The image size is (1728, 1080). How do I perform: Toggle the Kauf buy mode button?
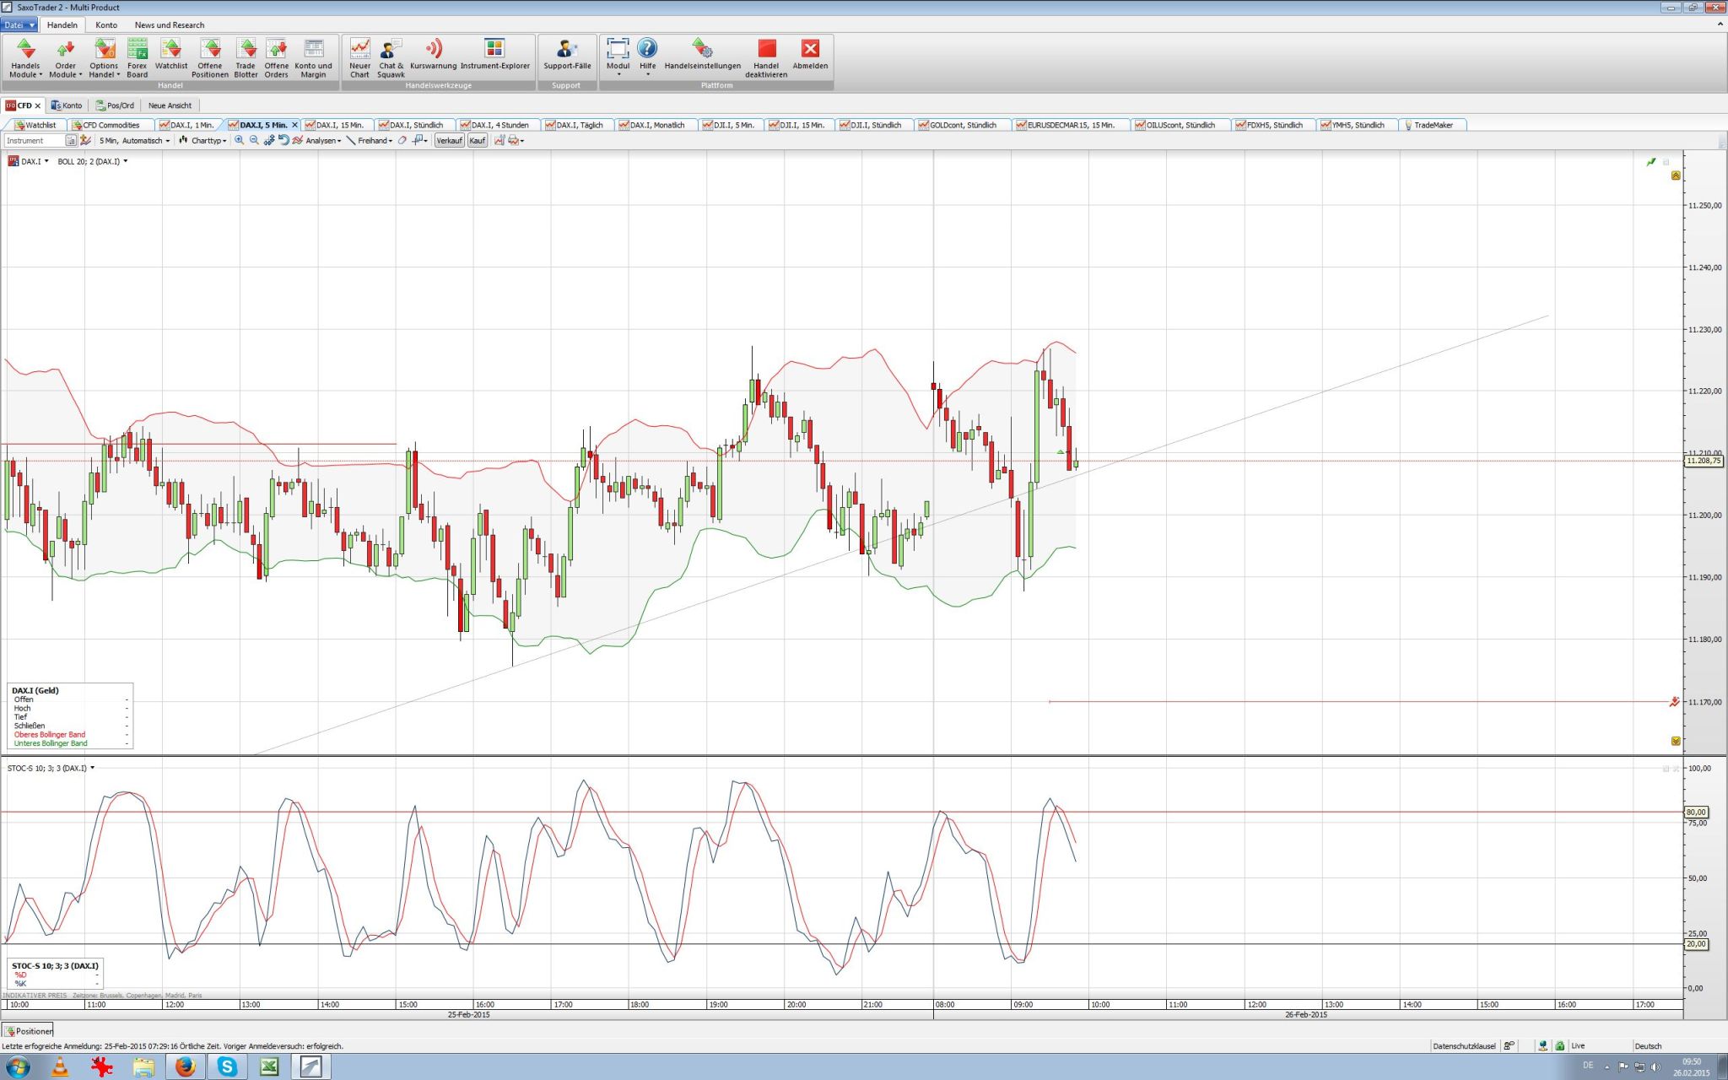(477, 141)
